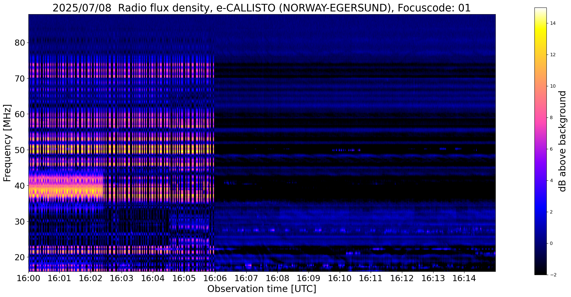Click the 16:11 time tick label
This screenshot has height=297, width=571.
coord(371,278)
